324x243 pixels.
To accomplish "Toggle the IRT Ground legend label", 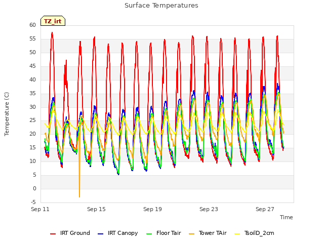I will (x=75, y=233).
